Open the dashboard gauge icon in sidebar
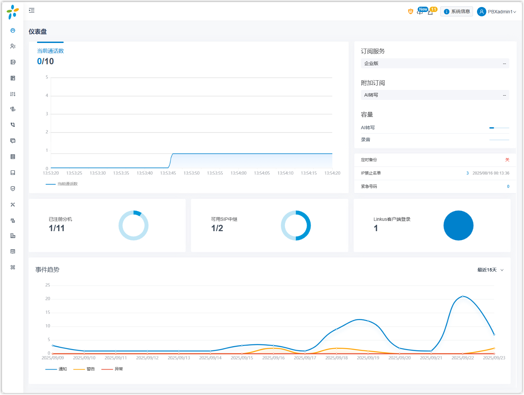524x395 pixels. (x=13, y=30)
